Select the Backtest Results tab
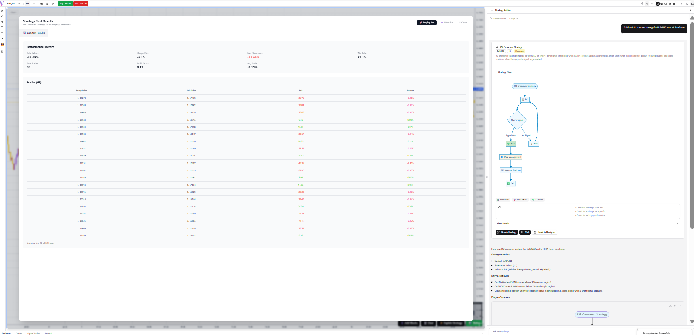Viewport: 694px width, 335px height. (x=34, y=33)
